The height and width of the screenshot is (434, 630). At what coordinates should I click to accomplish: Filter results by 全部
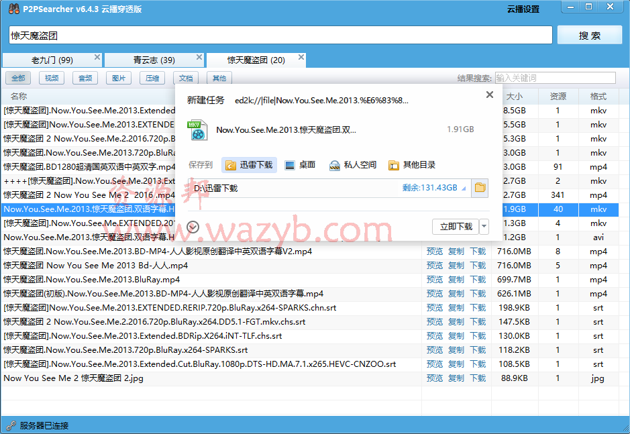tap(18, 78)
